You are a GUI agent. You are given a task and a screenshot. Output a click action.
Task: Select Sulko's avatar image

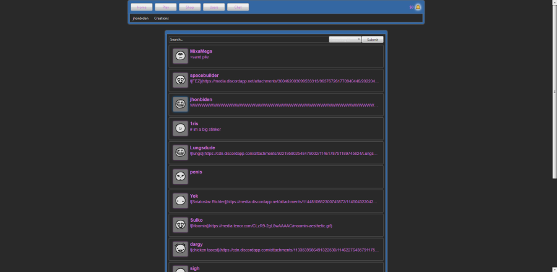(x=180, y=225)
